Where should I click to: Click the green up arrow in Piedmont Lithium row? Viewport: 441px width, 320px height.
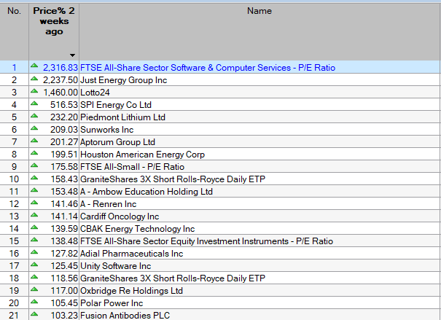tap(34, 116)
